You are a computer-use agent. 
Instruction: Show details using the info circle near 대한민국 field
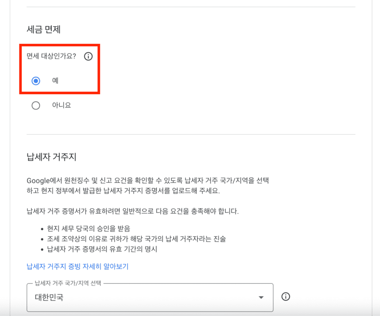(x=285, y=297)
